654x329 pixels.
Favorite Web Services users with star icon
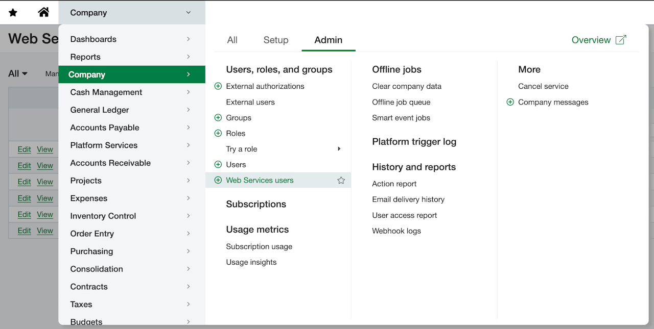pyautogui.click(x=341, y=180)
